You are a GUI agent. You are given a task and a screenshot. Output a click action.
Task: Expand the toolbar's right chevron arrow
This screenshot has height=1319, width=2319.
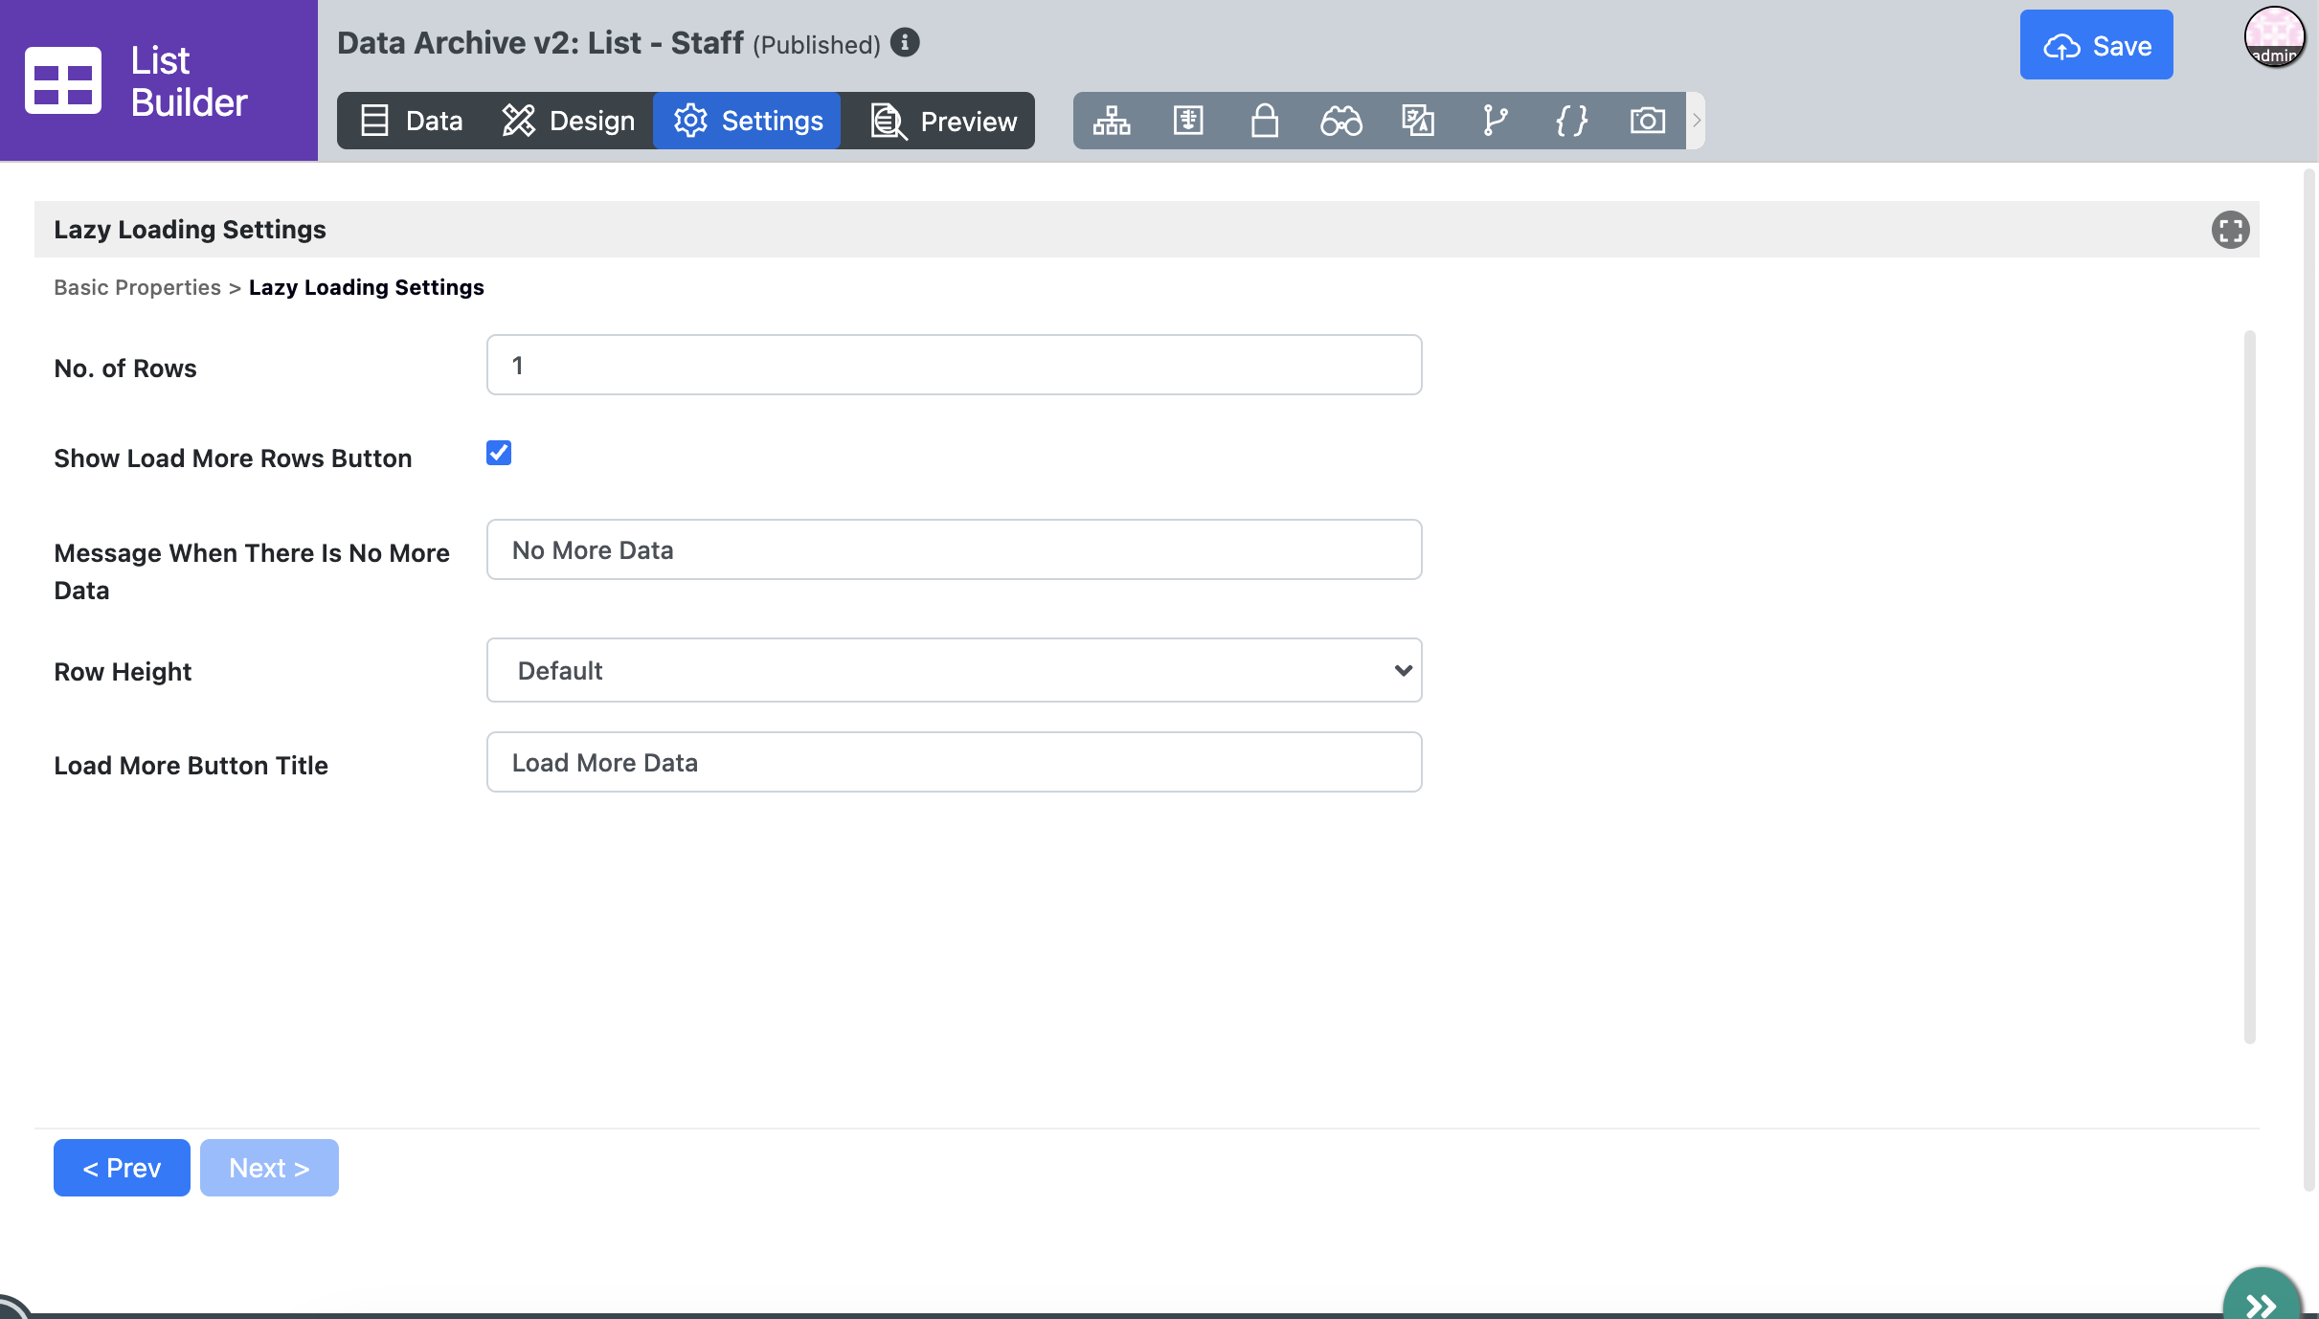click(1696, 121)
